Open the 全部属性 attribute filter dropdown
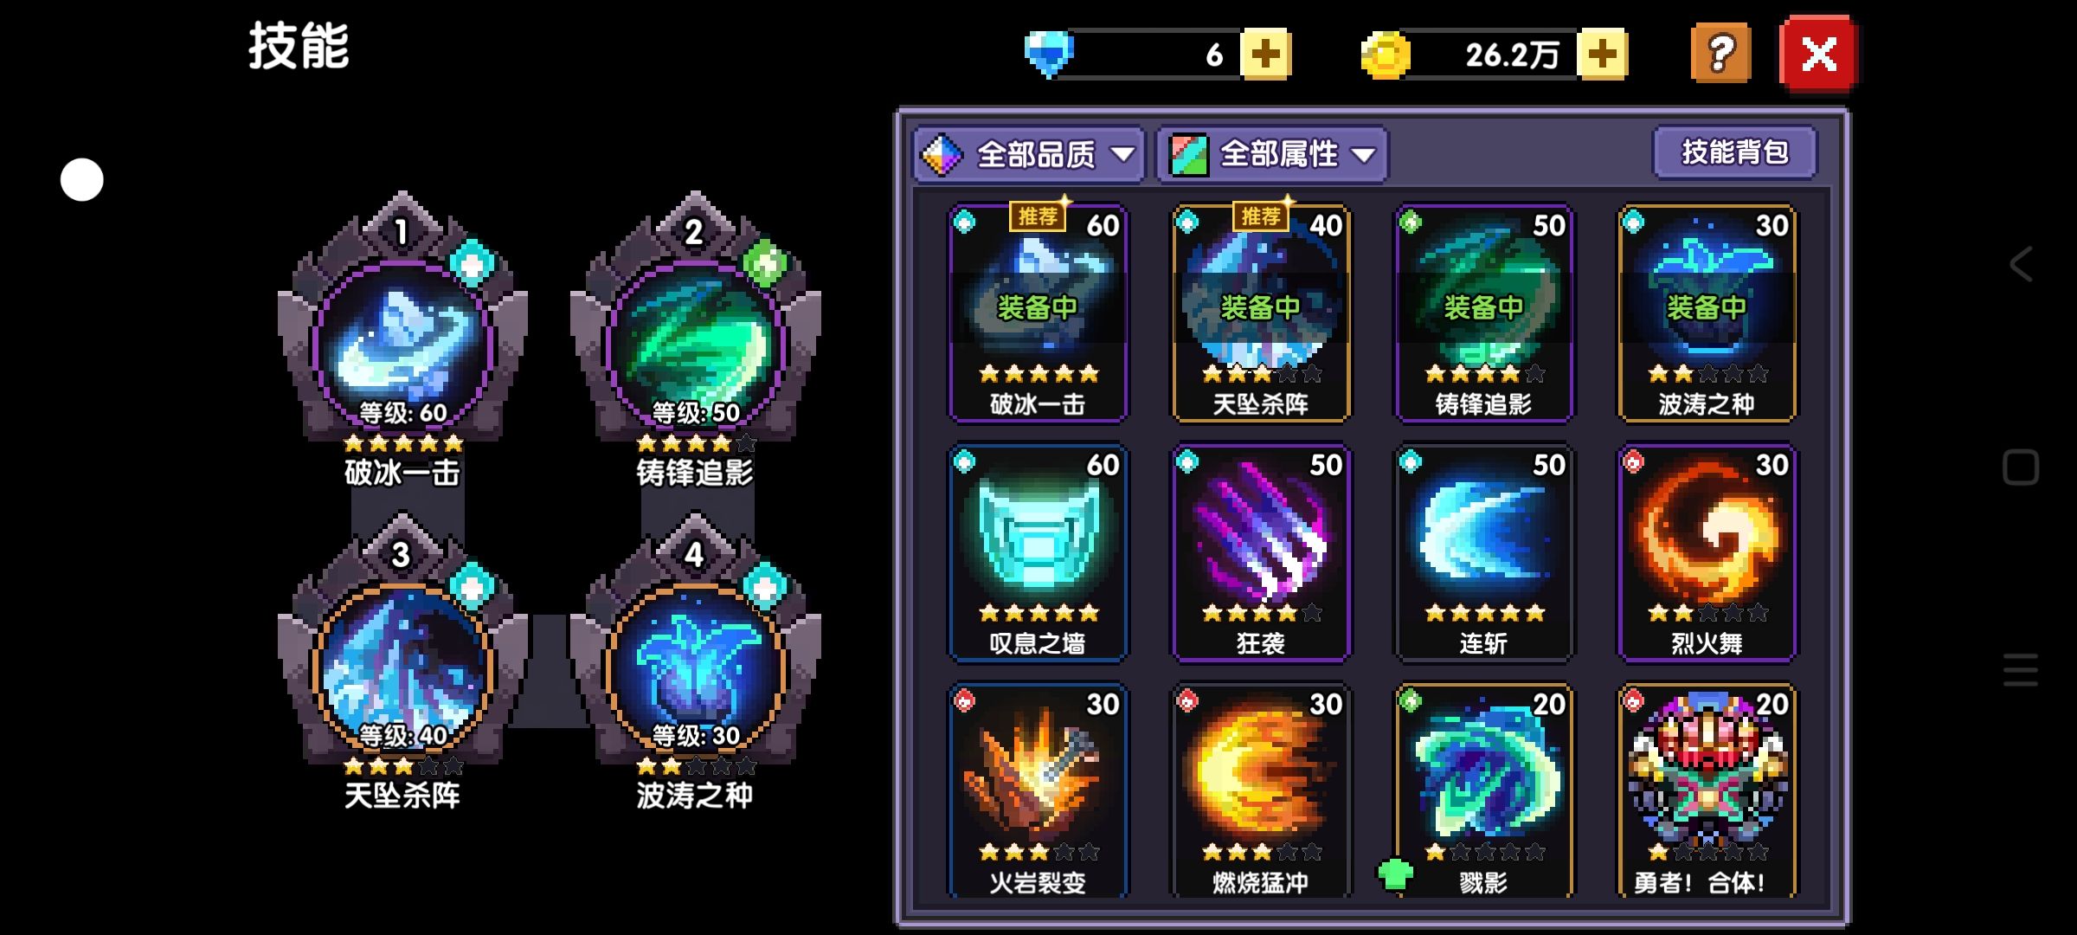This screenshot has height=935, width=2077. point(1272,155)
